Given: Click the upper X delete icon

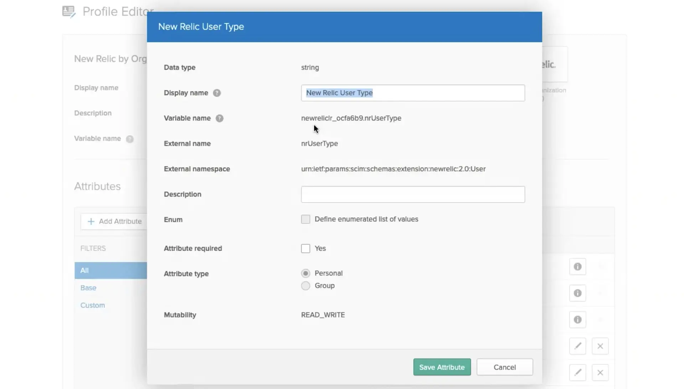Looking at the screenshot, I should 600,346.
